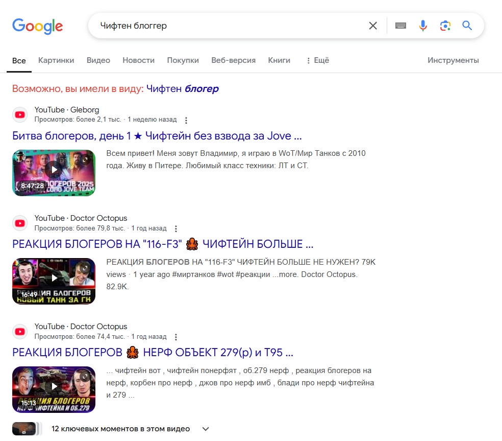Click the YouTube favicon of the 279(р) result
502x441 pixels.
coord(20,331)
